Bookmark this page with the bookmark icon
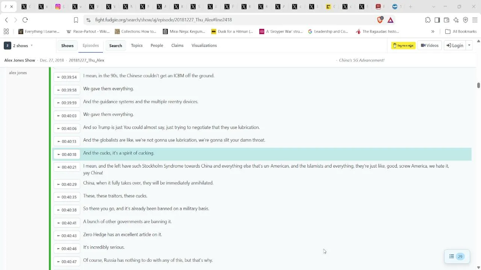The height and width of the screenshot is (270, 481). pyautogui.click(x=76, y=20)
